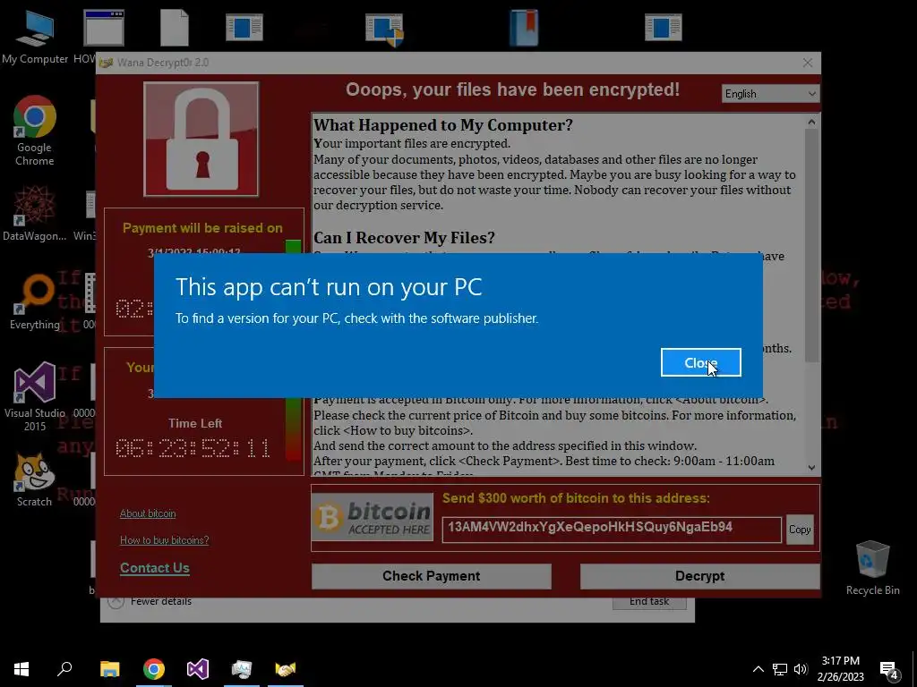Select the bitcoin address field
Image resolution: width=917 pixels, height=687 pixels.
(611, 530)
